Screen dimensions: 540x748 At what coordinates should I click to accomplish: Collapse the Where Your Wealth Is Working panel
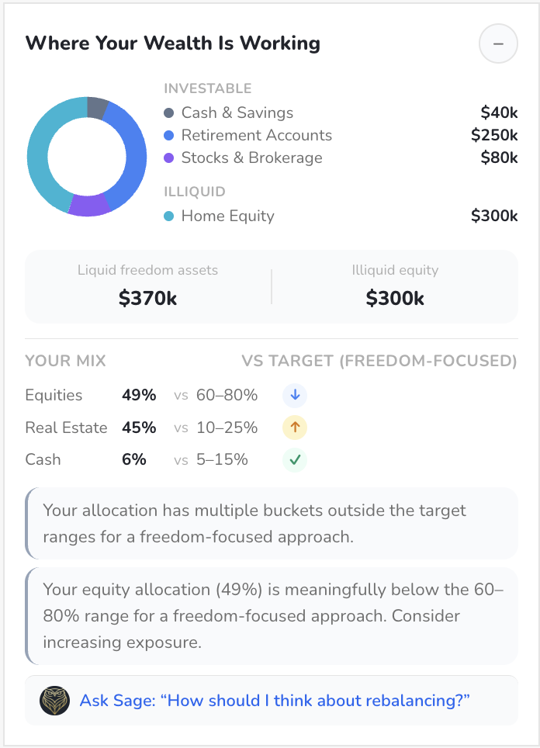[498, 44]
